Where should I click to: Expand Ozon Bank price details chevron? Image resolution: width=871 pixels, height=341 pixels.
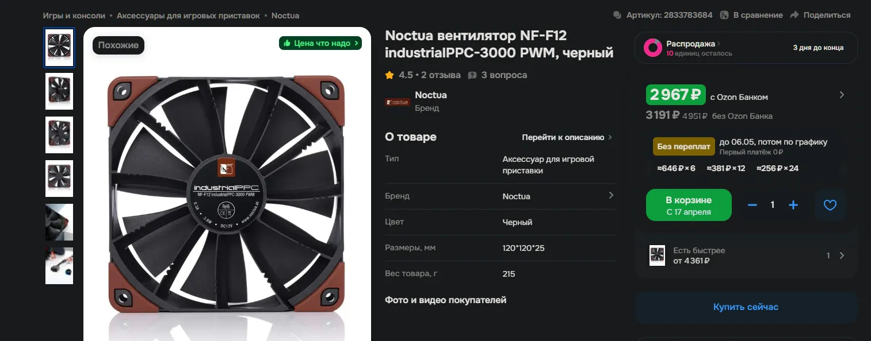(842, 95)
